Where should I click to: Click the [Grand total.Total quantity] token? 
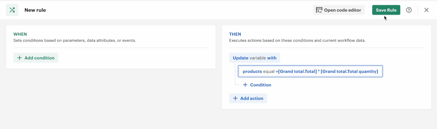click(349, 72)
